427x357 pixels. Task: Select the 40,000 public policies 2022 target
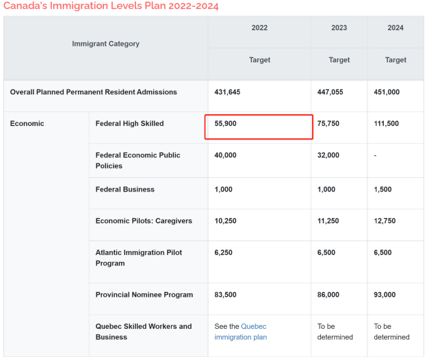225,155
